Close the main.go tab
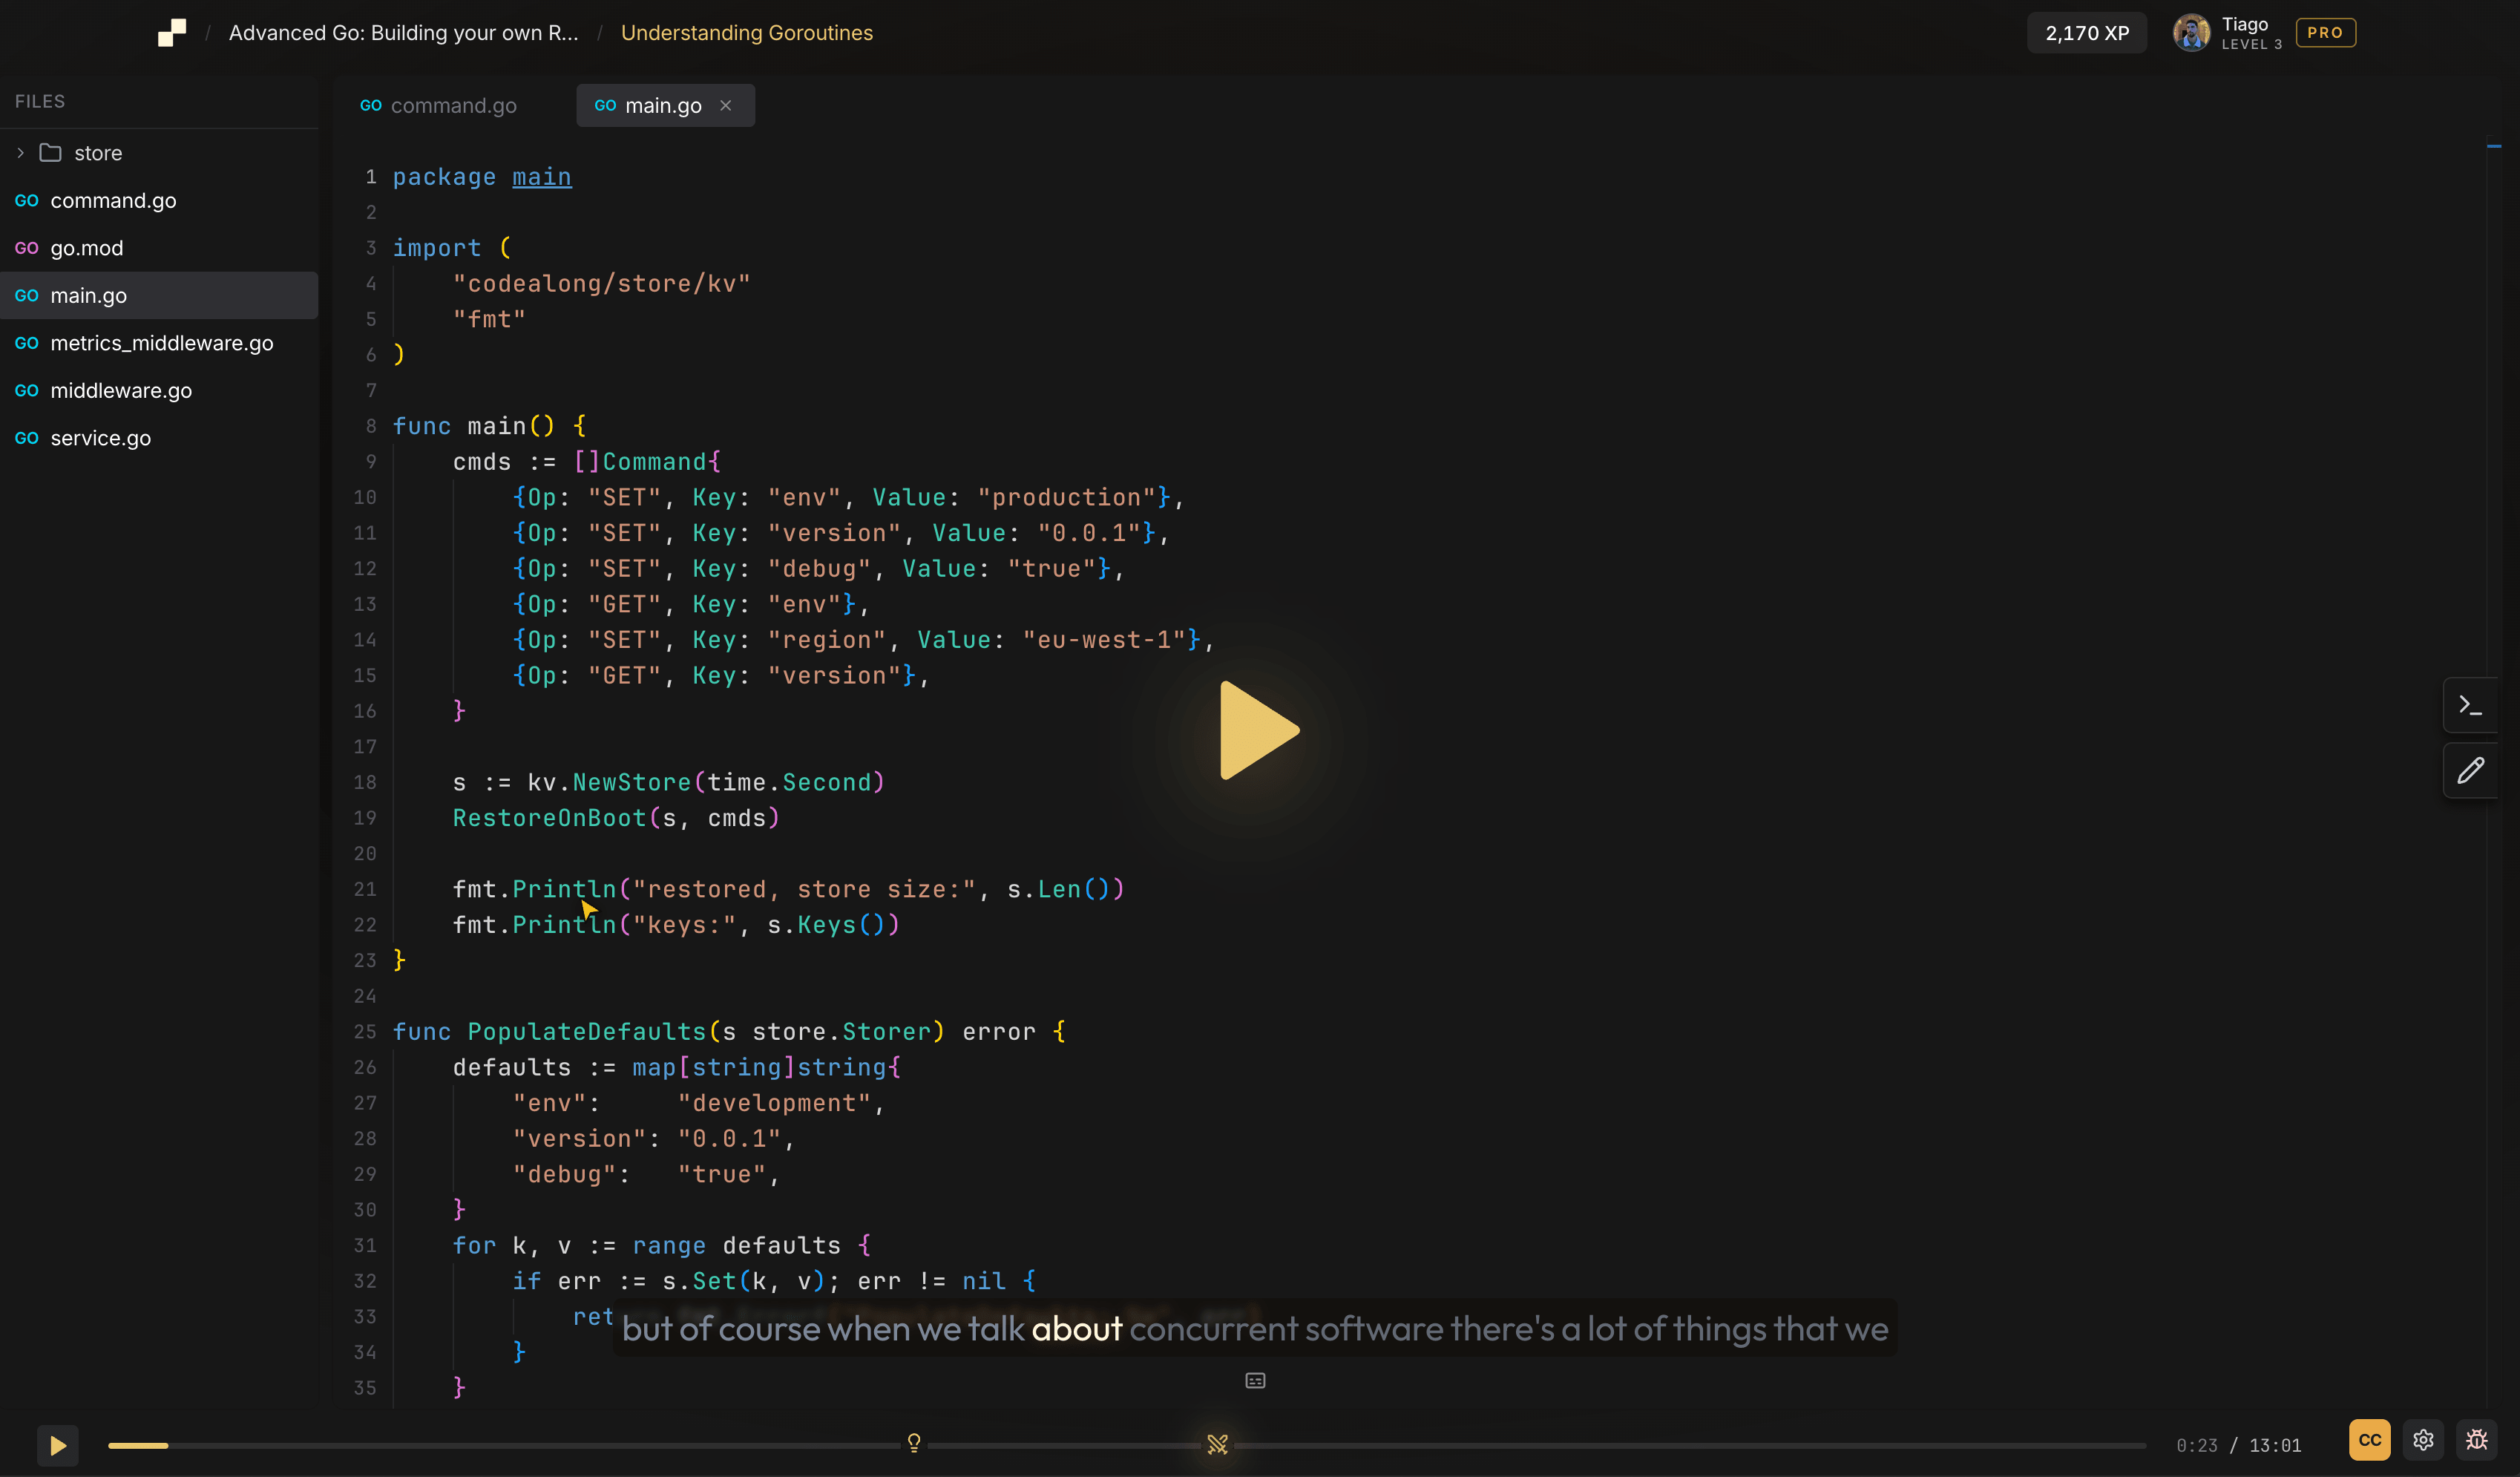The image size is (2520, 1477). 725,105
